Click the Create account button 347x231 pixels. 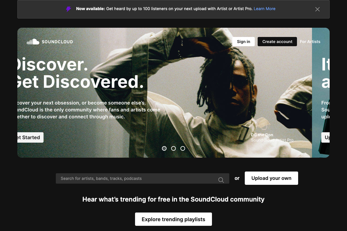pyautogui.click(x=277, y=42)
